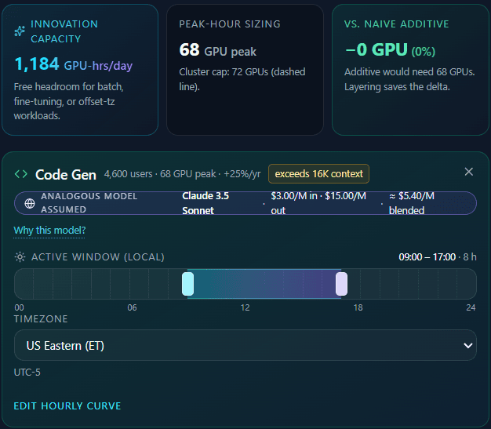This screenshot has height=429, width=491.
Task: Click the sparkle icon beside Innovation Capacity
Action: coord(20,31)
